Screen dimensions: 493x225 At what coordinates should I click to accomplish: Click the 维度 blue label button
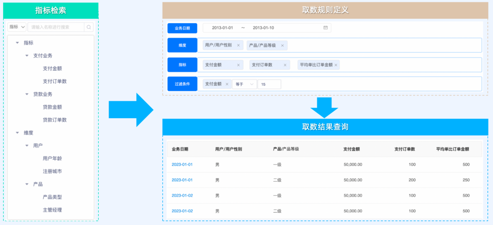pos(182,45)
